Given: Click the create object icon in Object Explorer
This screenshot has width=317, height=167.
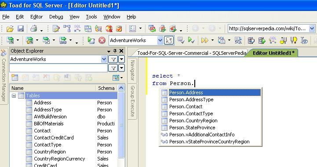Looking at the screenshot, I should coord(15,77).
